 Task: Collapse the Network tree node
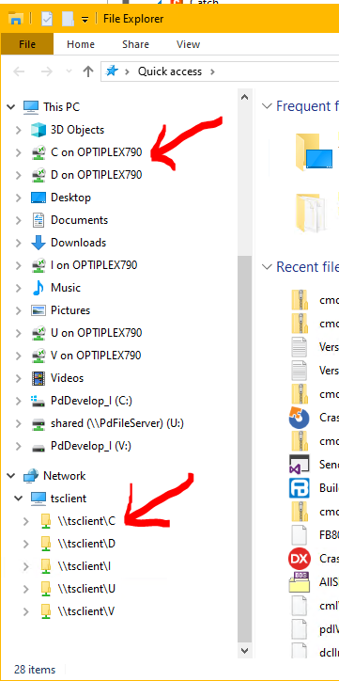(x=11, y=476)
